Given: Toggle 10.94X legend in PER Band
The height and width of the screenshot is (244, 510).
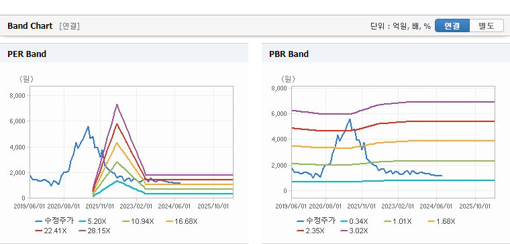Looking at the screenshot, I should (x=138, y=221).
